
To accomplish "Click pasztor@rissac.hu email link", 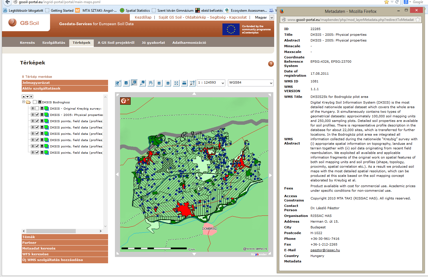I will coord(325,250).
